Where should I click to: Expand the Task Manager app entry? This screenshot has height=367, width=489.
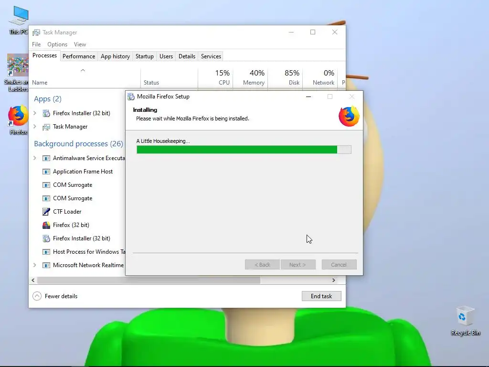pos(34,127)
